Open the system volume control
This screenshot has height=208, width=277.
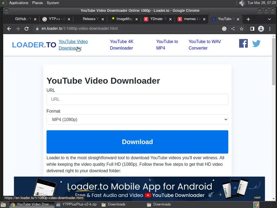point(242,3)
